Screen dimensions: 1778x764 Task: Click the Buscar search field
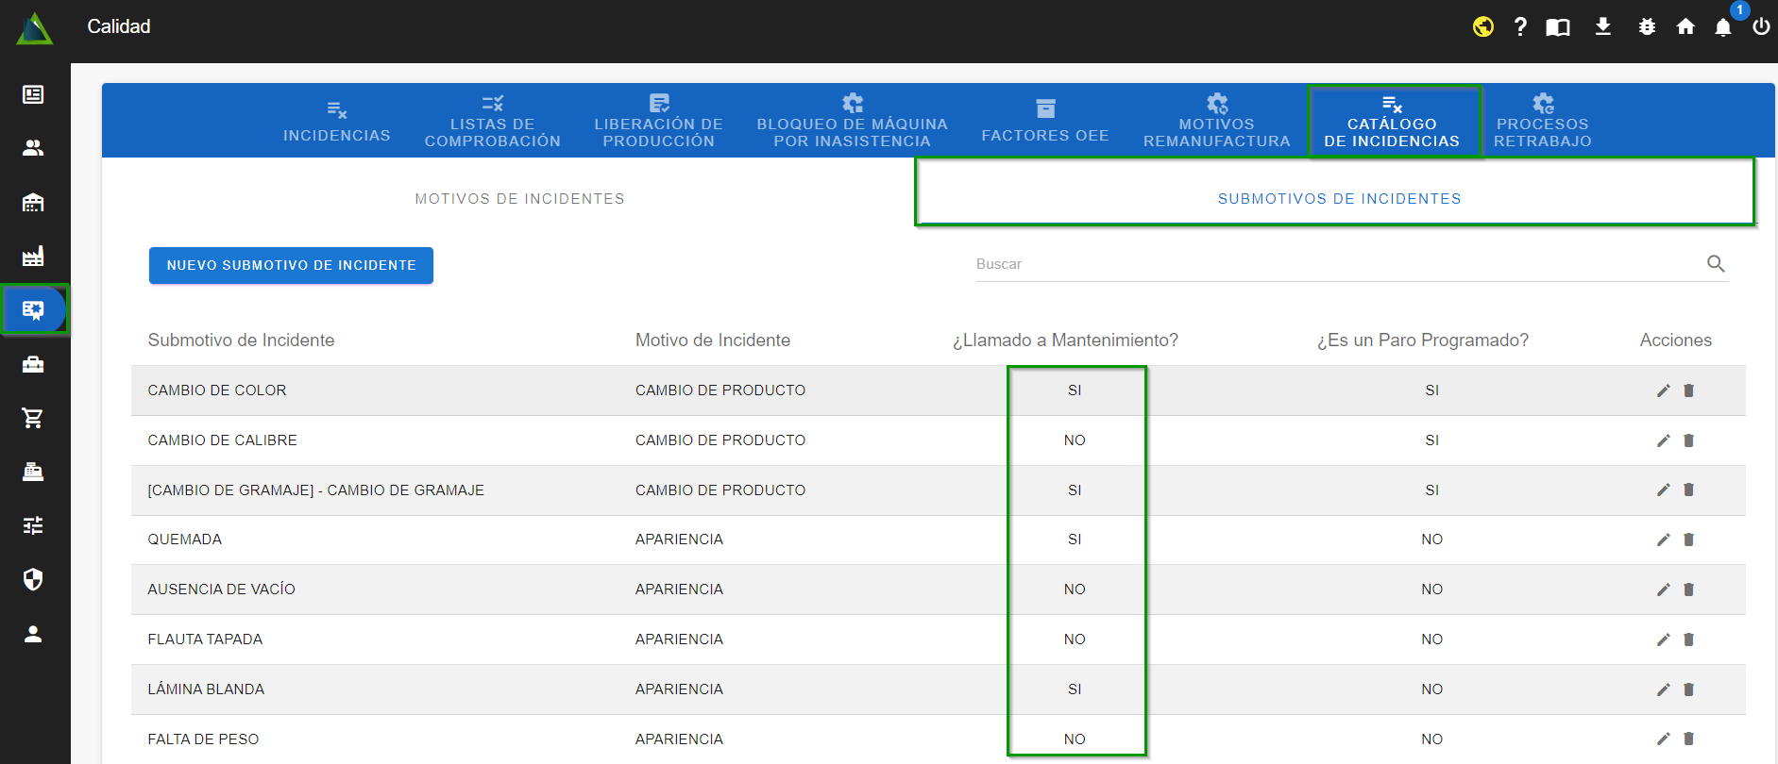click(1331, 264)
